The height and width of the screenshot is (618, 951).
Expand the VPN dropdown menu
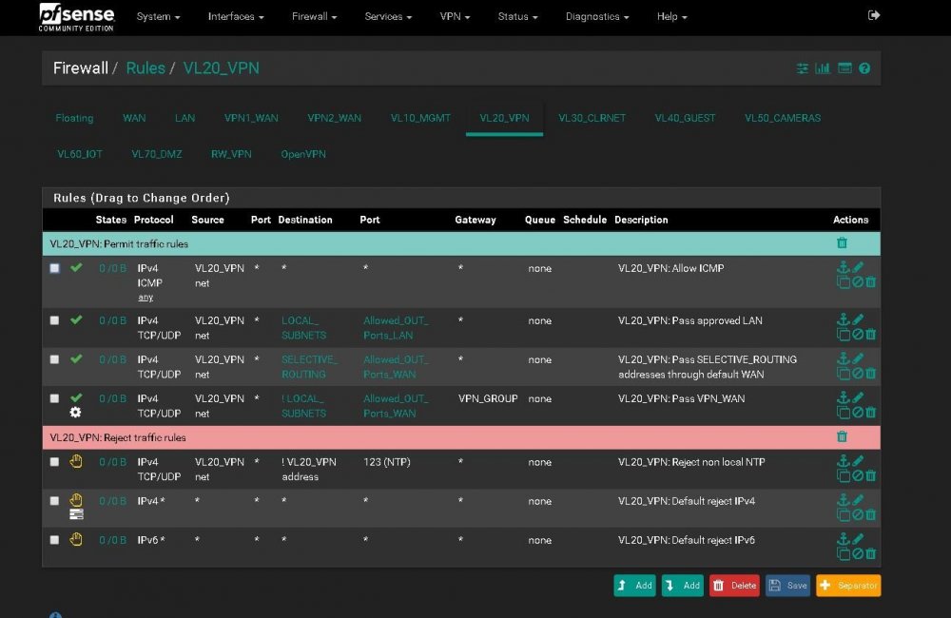[x=455, y=16]
